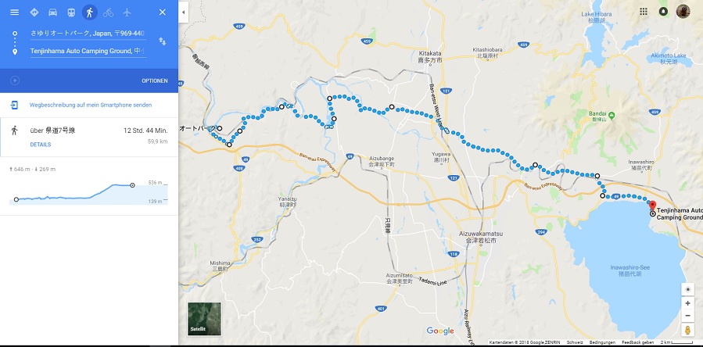703x347 pixels.
Task: Open the hamburger main menu
Action: click(x=14, y=12)
